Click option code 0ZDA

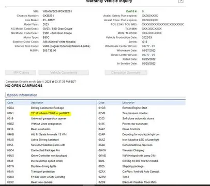[10, 108]
